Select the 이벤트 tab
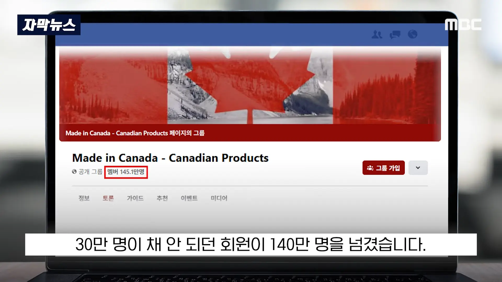The height and width of the screenshot is (282, 502). point(189,198)
